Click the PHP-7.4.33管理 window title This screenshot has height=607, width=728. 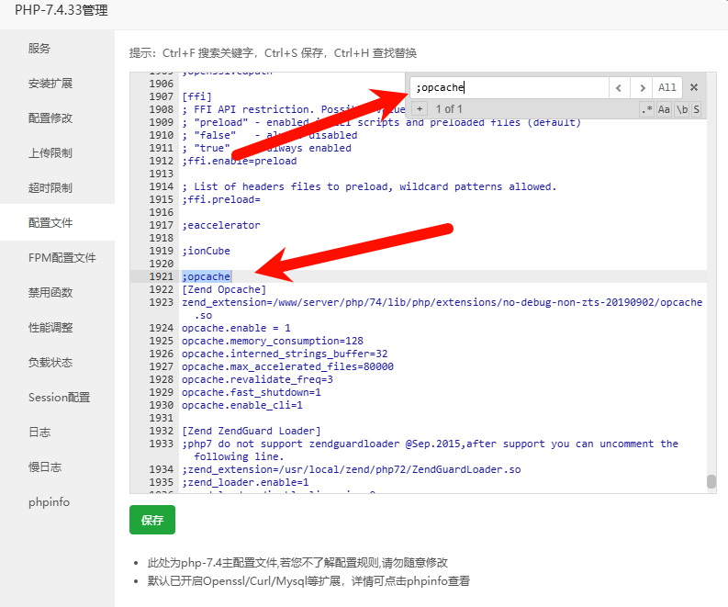click(x=62, y=10)
